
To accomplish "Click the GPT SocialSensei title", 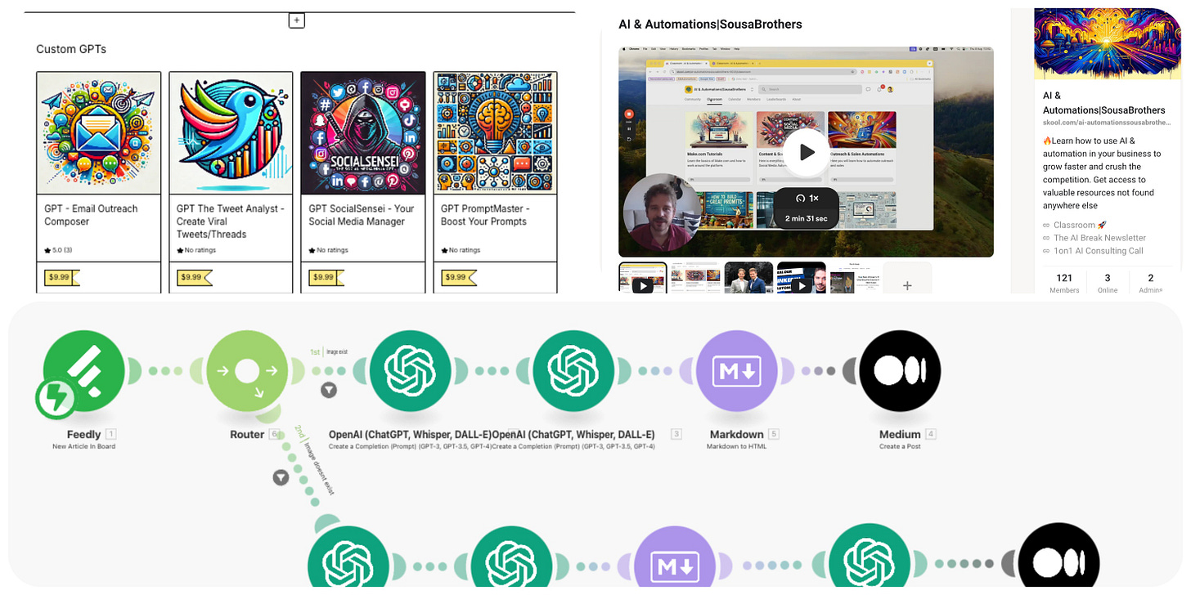I will pos(362,215).
